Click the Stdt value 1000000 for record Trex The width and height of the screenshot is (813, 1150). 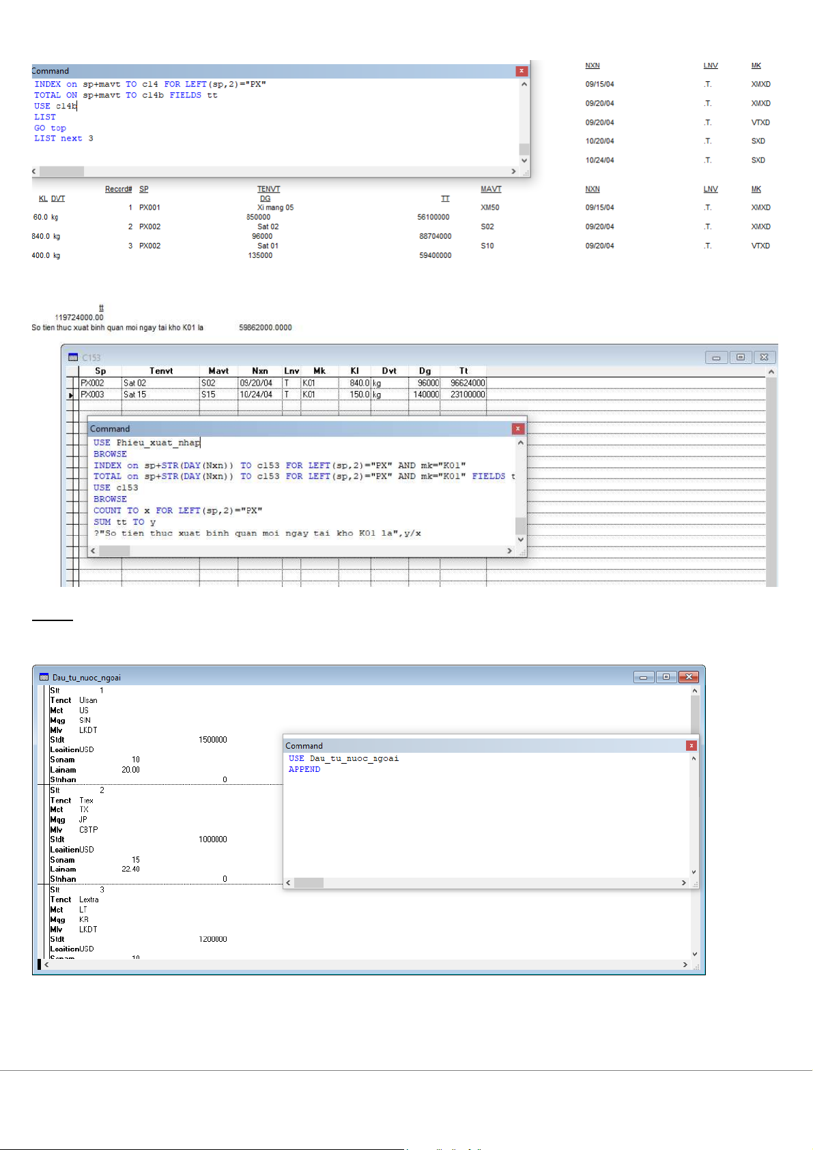[x=212, y=839]
